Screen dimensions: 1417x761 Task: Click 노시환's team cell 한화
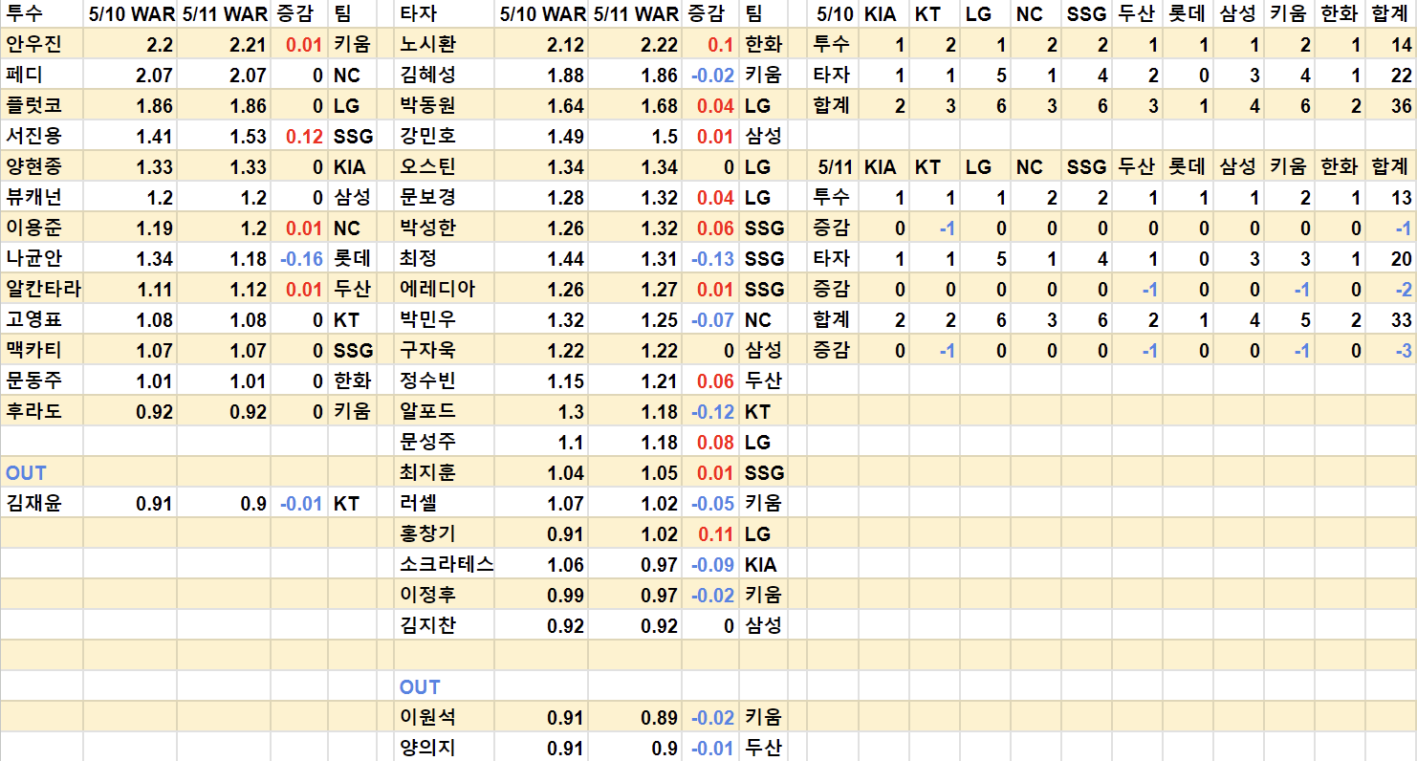763,44
